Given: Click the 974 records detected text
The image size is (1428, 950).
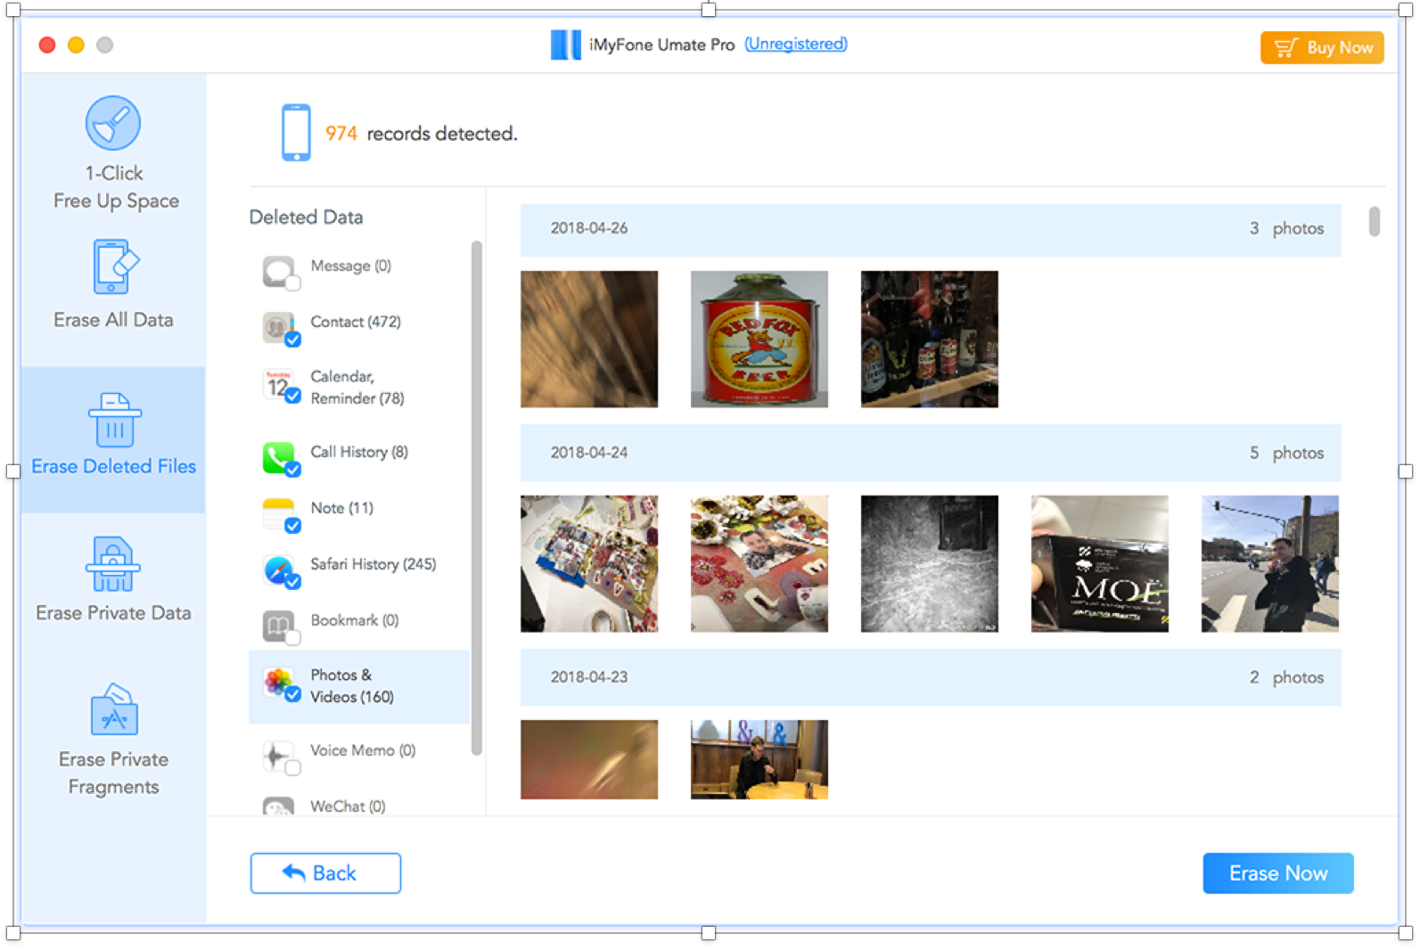Looking at the screenshot, I should click(x=422, y=134).
